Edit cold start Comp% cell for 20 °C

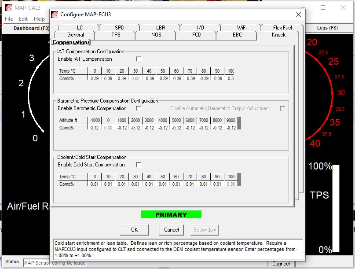coord(122,184)
